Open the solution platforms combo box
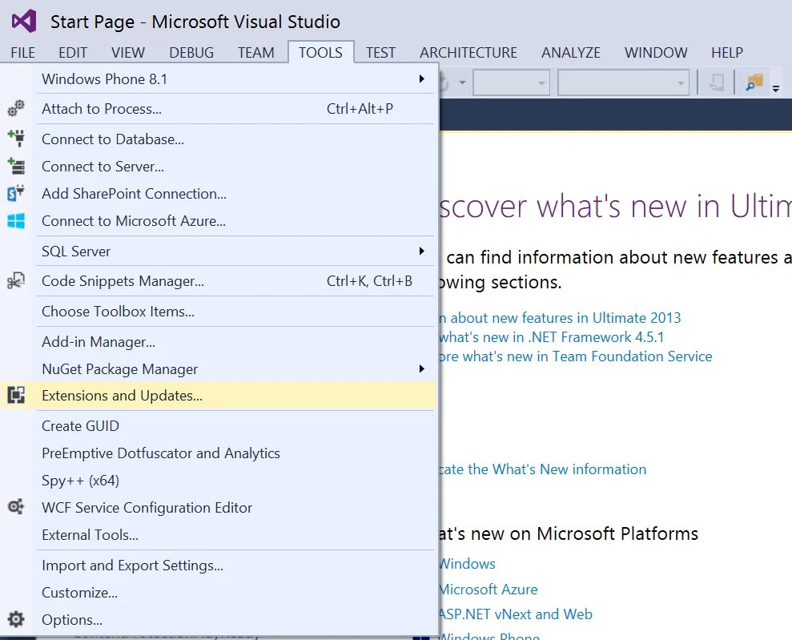792x640 pixels. (623, 83)
